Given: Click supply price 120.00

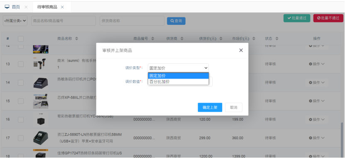Looking at the screenshot, I should pos(205,120).
